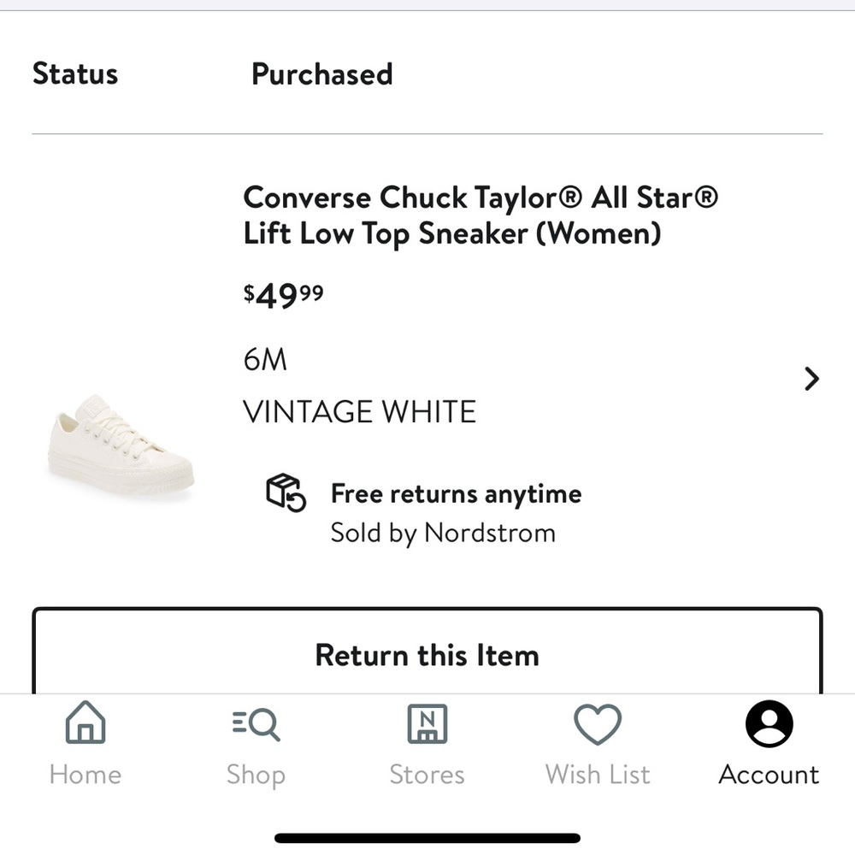The width and height of the screenshot is (855, 855).
Task: Go to the Home tab
Action: [85, 744]
